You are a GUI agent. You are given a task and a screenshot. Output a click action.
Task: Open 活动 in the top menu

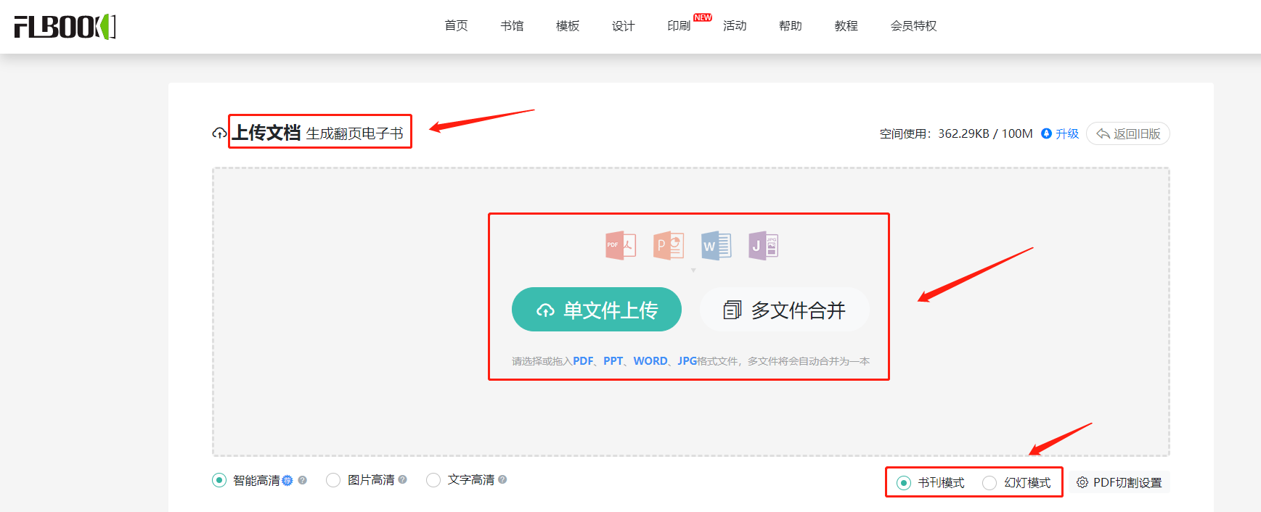735,26
